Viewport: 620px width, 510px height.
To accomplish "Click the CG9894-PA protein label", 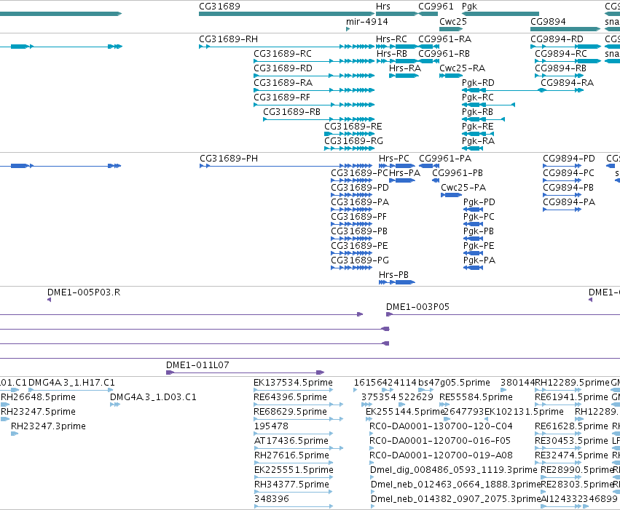I will 569,202.
